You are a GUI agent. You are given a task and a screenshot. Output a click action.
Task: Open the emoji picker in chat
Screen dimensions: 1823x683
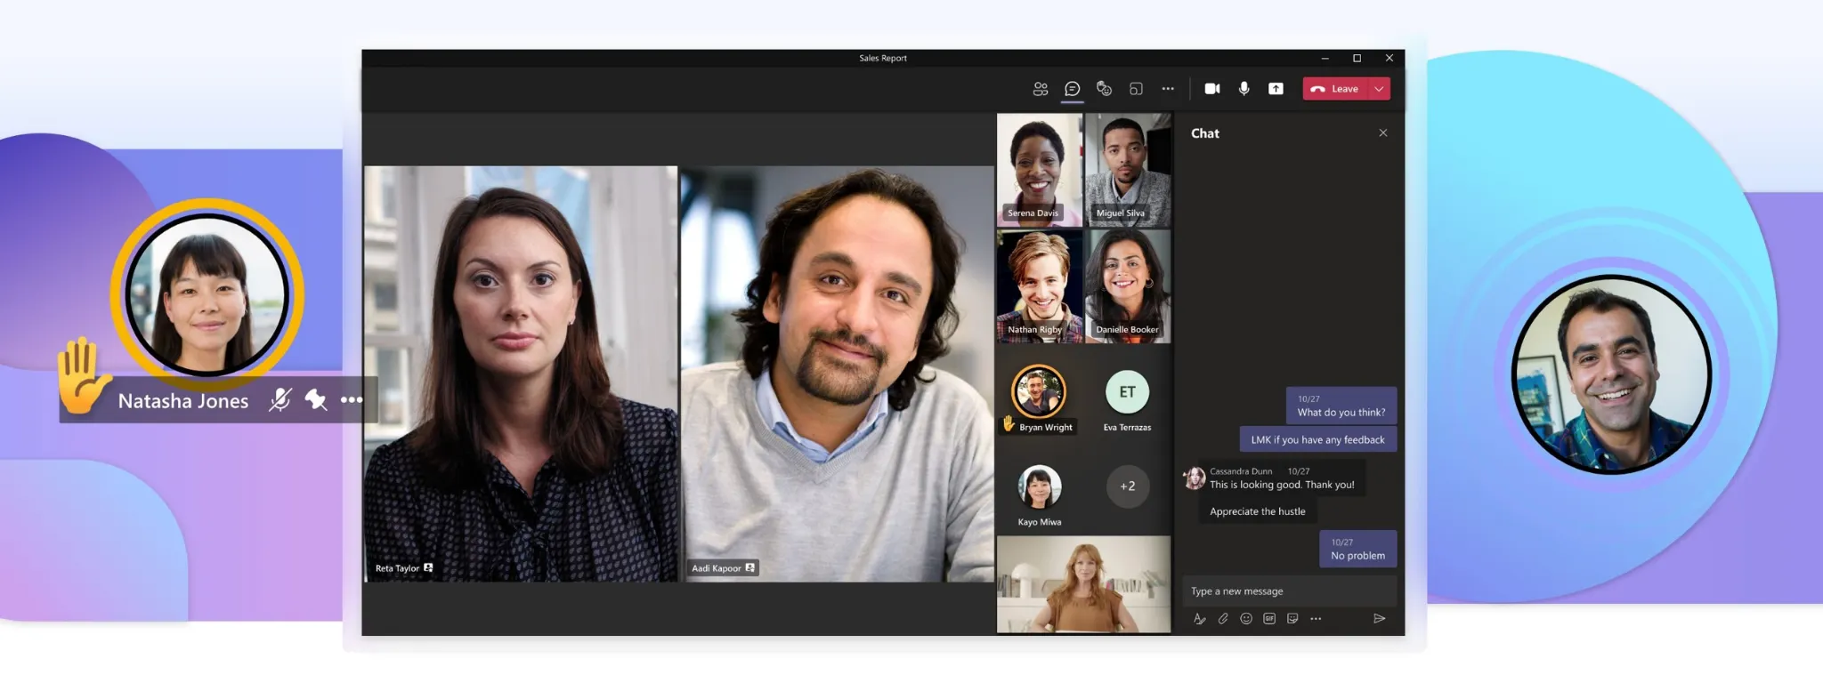click(1246, 619)
